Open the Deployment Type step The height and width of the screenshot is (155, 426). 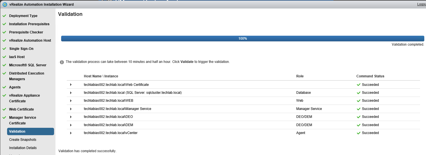pyautogui.click(x=23, y=16)
